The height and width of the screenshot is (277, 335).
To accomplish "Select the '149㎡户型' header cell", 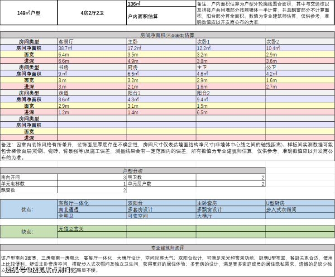I will [x=29, y=13].
